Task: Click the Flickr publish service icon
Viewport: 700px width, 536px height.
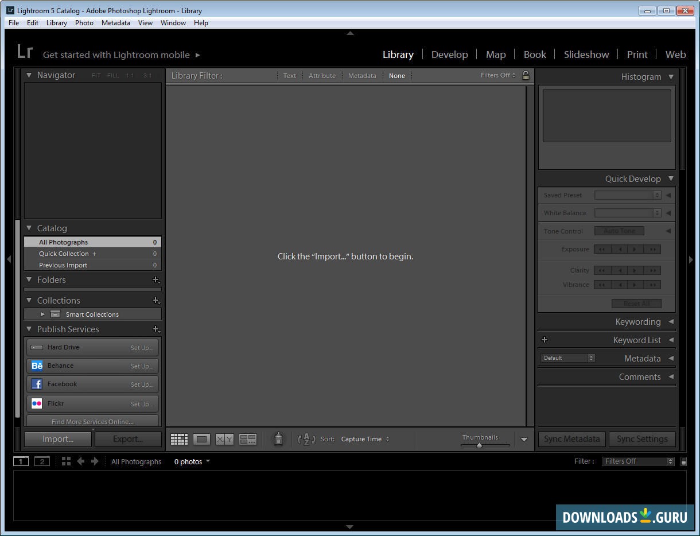Action: pyautogui.click(x=37, y=403)
